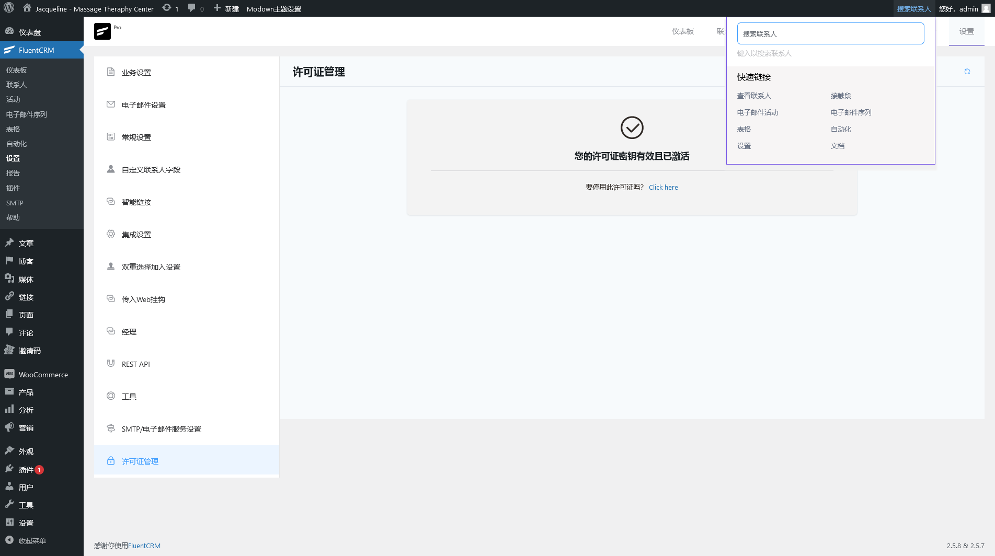Click the 电子邮件设置 envelope icon
This screenshot has width=995, height=556.
click(111, 105)
